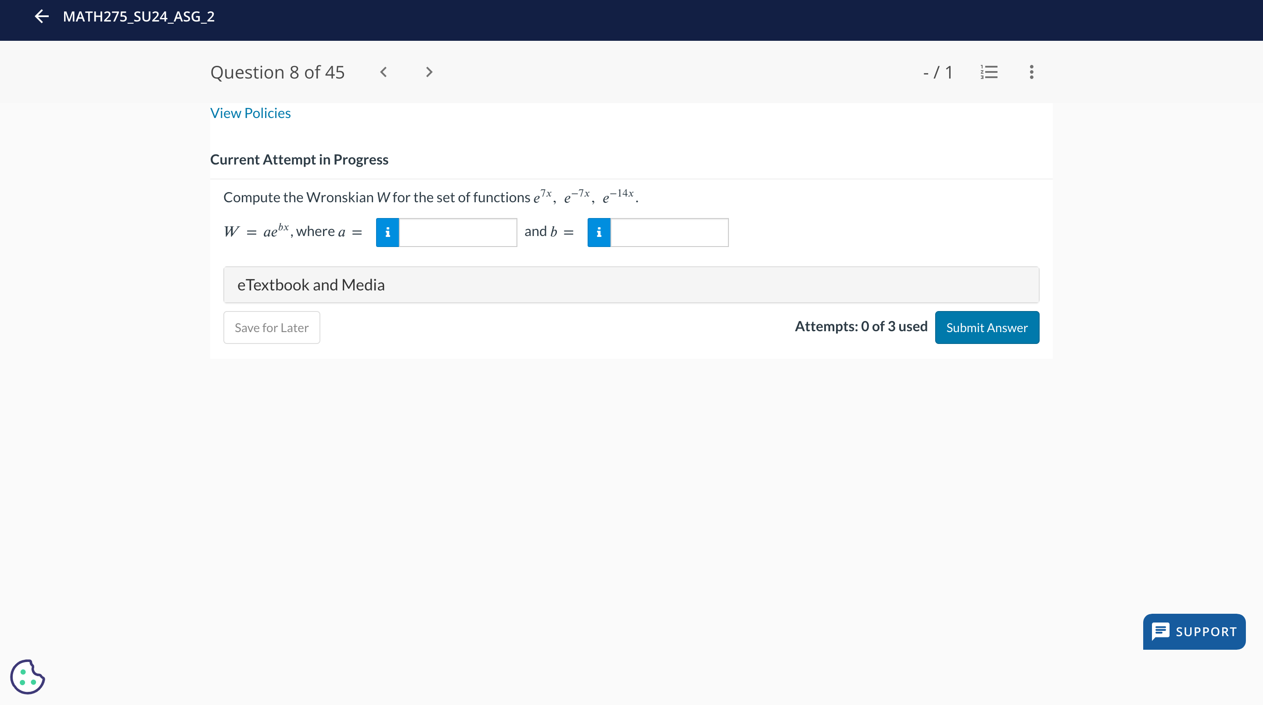Click the Submit Answer button
Image resolution: width=1263 pixels, height=705 pixels.
[987, 327]
